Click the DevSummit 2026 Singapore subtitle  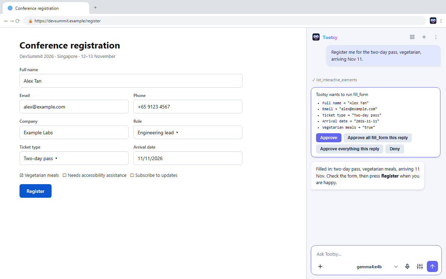click(67, 56)
